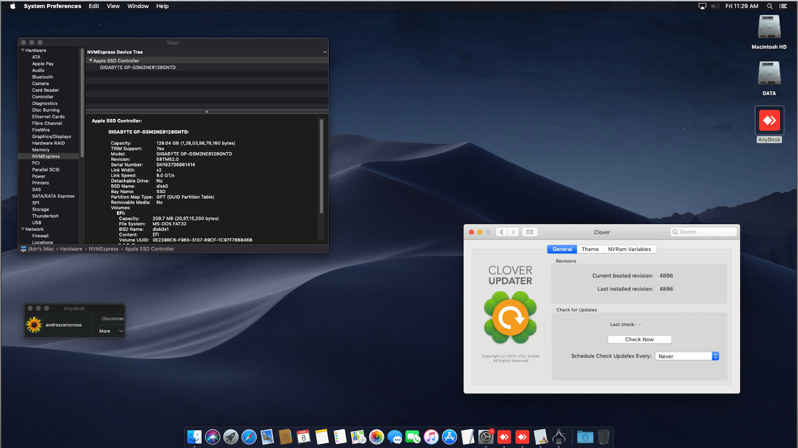
Task: Click the menu bar clock Fri 11:29 AM
Action: pos(742,6)
